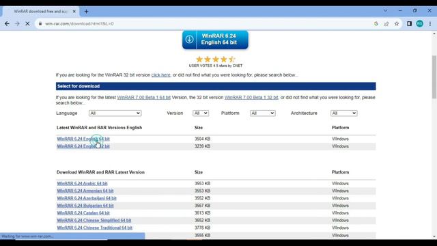437x246 pixels.
Task: Select the '3239 KB' size cell
Action: 202,146
